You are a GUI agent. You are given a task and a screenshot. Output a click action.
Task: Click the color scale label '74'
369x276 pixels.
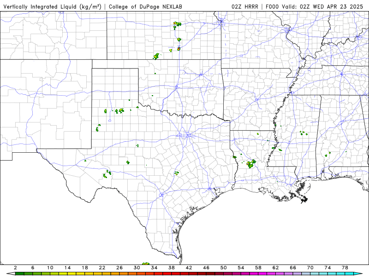pos(328,268)
